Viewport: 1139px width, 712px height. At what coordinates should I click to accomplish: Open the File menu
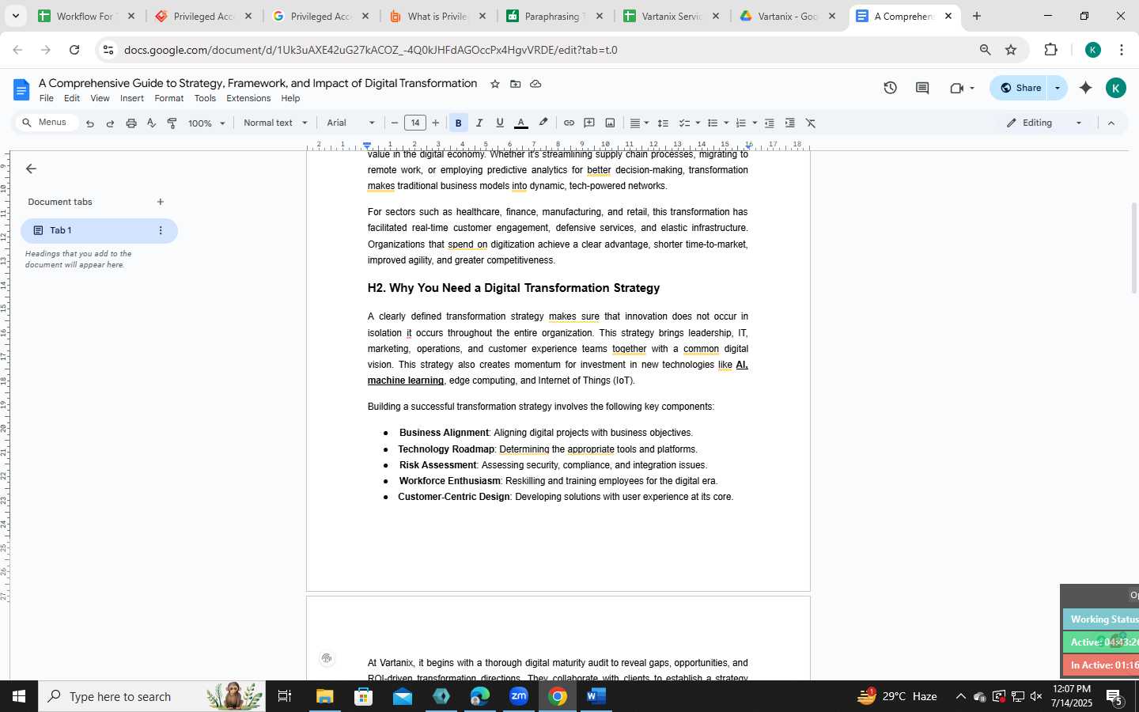click(47, 98)
